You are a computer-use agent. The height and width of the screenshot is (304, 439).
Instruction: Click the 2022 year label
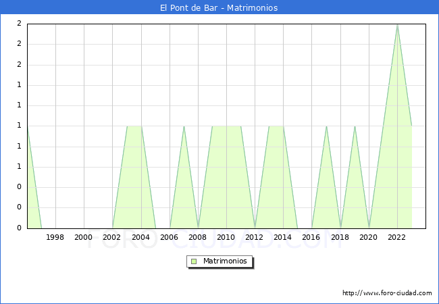(397, 237)
